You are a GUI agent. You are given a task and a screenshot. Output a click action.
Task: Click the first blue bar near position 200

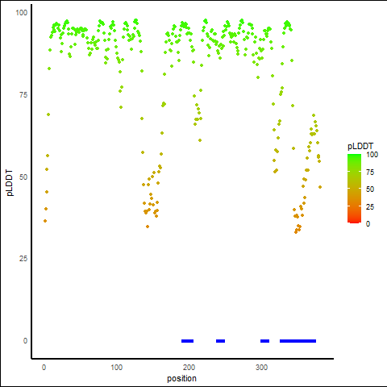[187, 341]
